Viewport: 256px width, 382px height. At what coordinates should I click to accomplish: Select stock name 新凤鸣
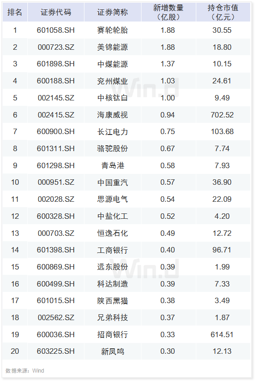point(112,352)
